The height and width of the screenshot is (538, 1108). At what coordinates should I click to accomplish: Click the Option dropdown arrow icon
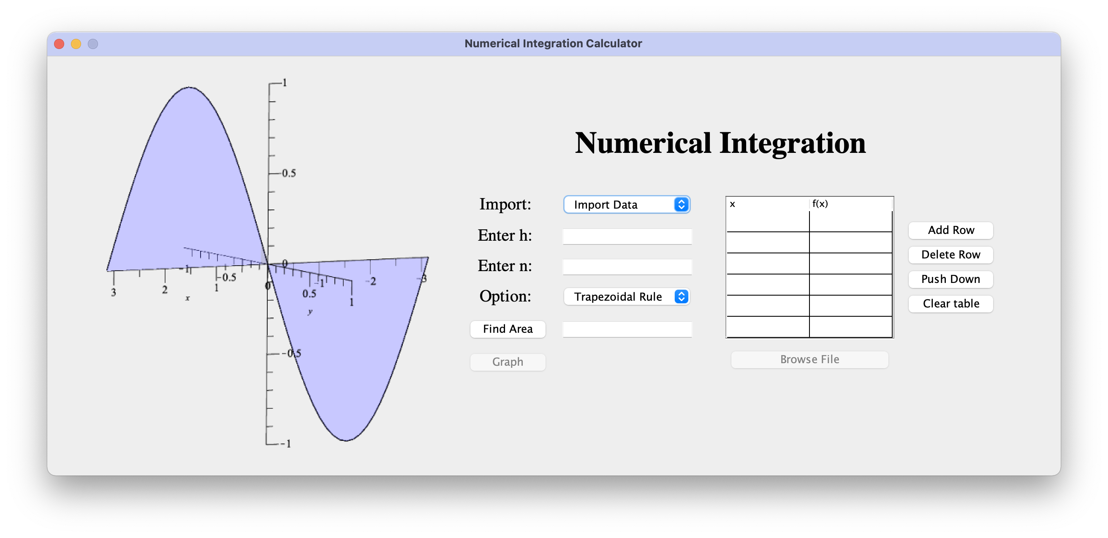682,297
